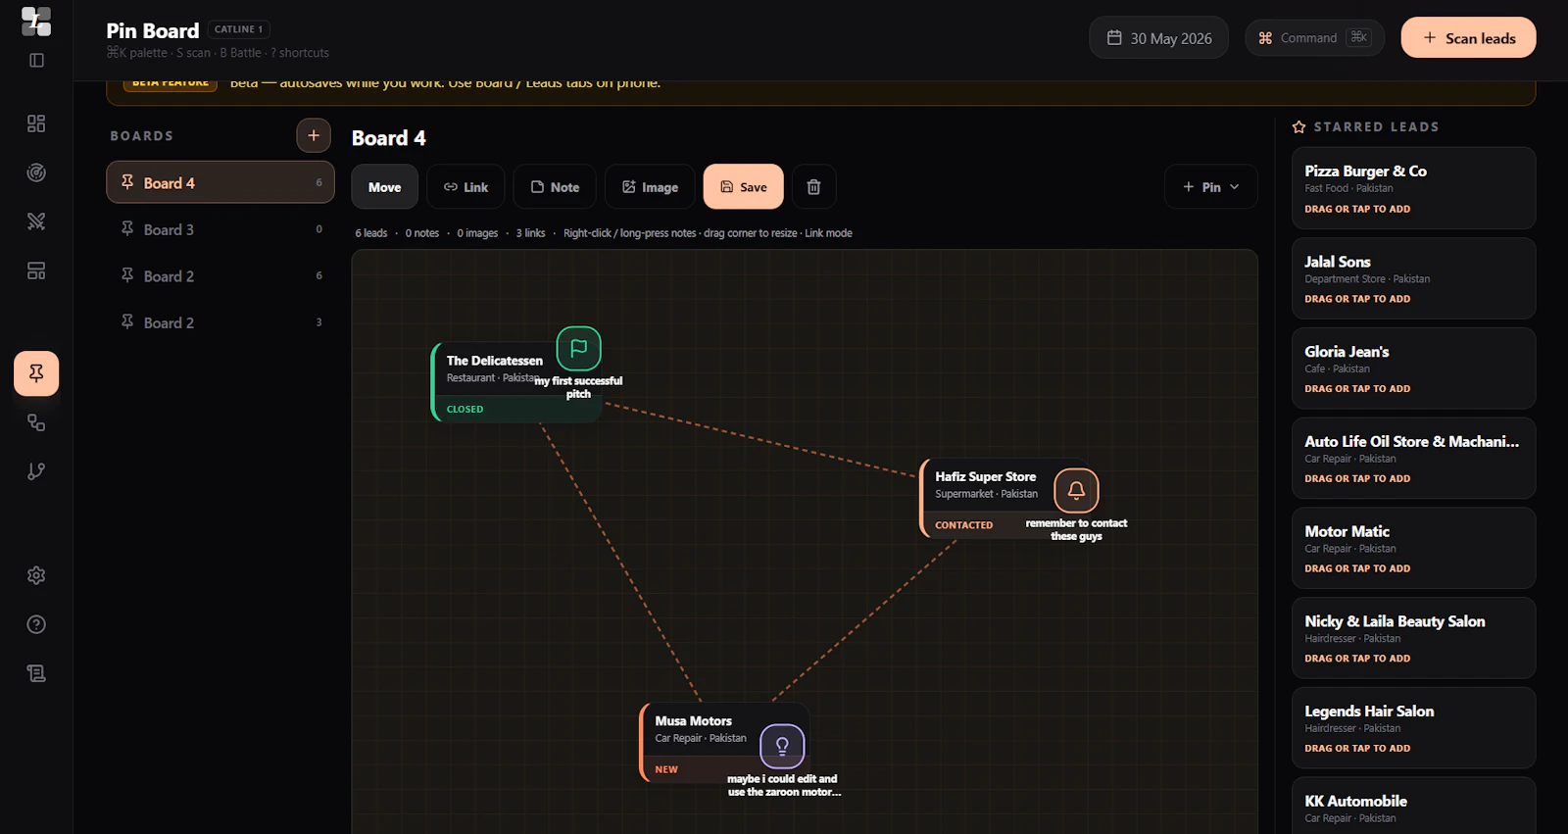Viewport: 1568px width, 834px height.
Task: Open the Pin dropdown menu
Action: click(1211, 187)
